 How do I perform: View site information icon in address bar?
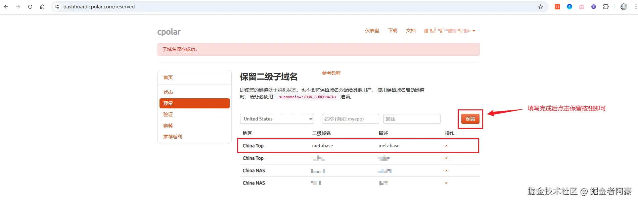(x=57, y=7)
